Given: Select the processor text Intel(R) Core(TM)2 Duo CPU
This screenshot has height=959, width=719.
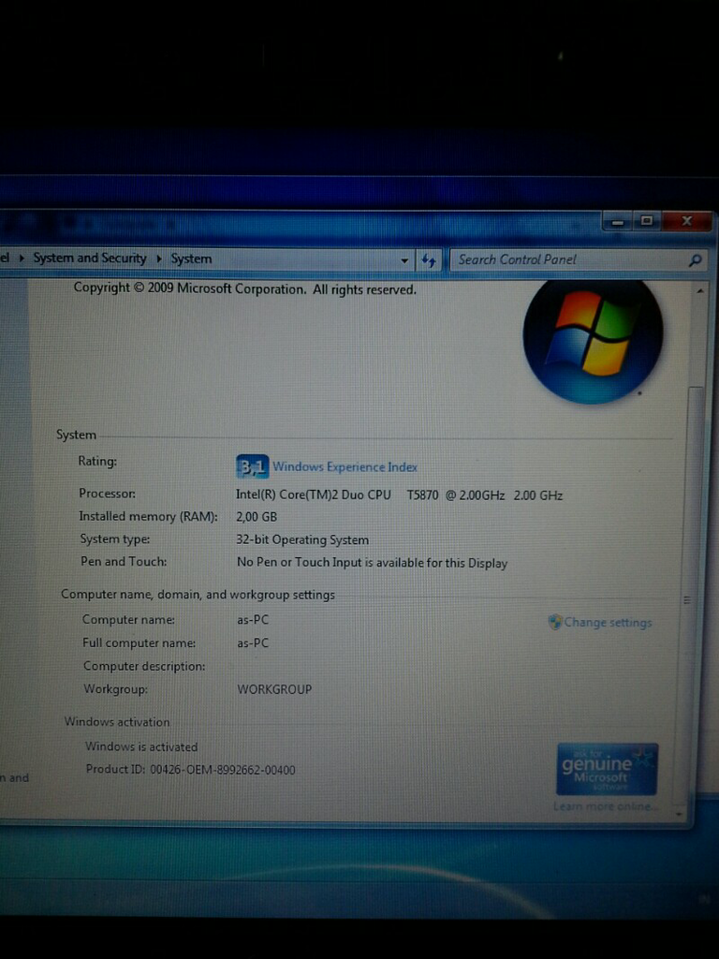Looking at the screenshot, I should point(314,494).
